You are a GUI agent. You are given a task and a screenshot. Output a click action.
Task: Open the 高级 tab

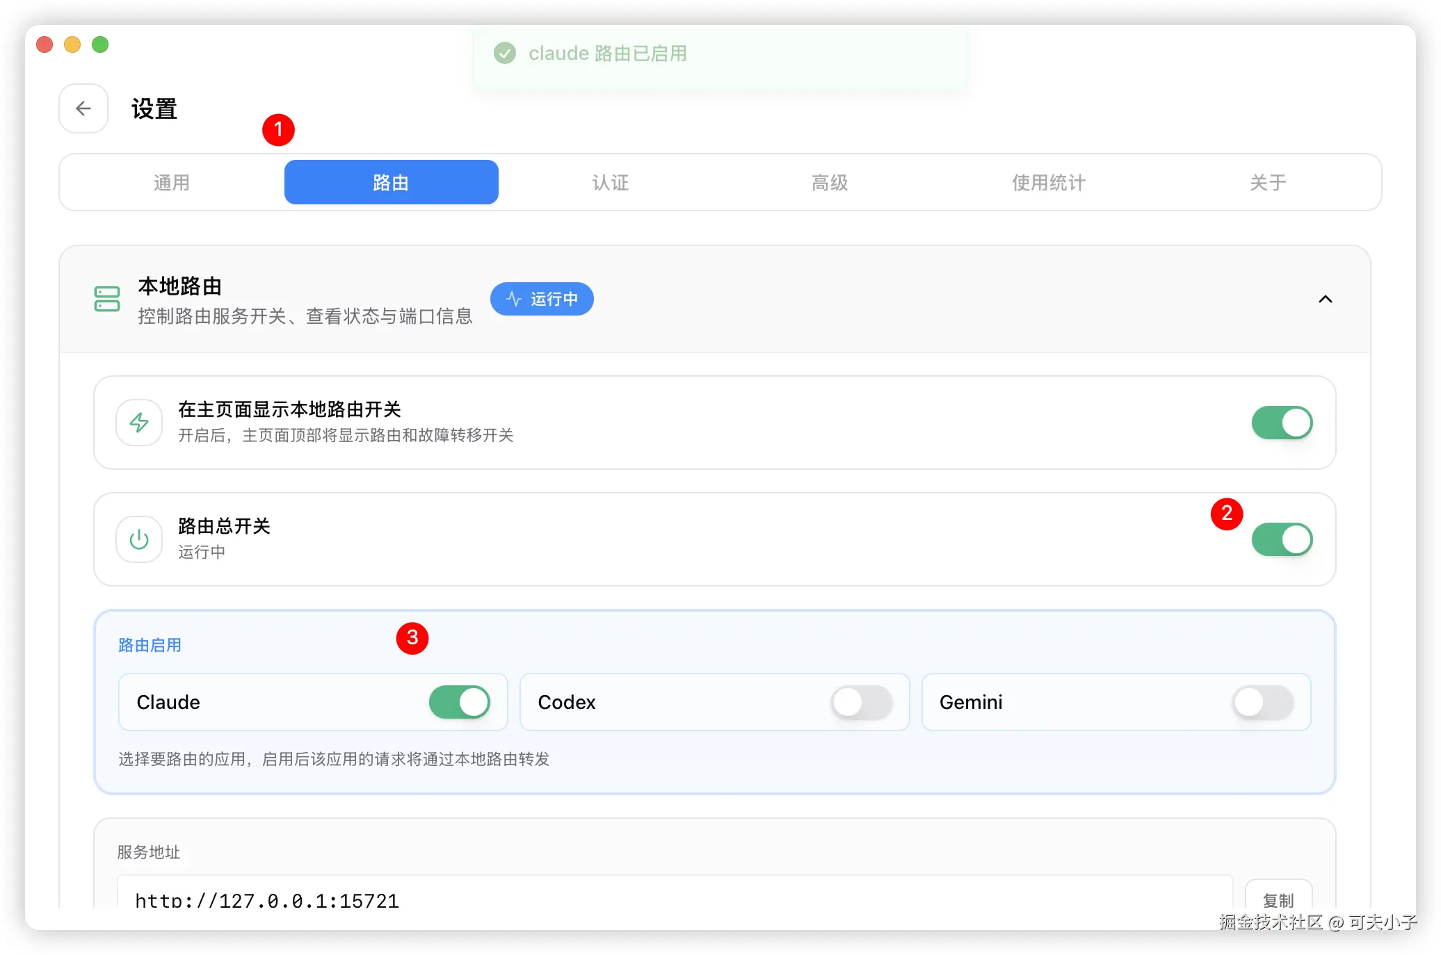coord(830,182)
